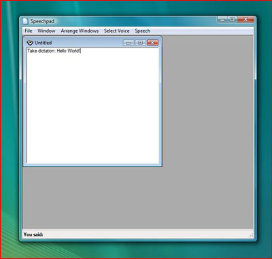Click the Untitled window title bar
This screenshot has width=272, height=259.
pos(92,43)
